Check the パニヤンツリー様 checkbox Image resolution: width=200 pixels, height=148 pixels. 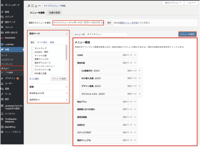pyautogui.click(x=32, y=70)
